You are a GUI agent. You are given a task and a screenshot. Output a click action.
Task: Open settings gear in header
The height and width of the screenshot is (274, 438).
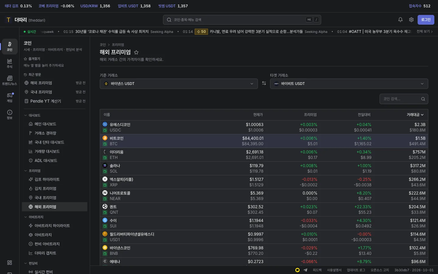[x=411, y=20]
